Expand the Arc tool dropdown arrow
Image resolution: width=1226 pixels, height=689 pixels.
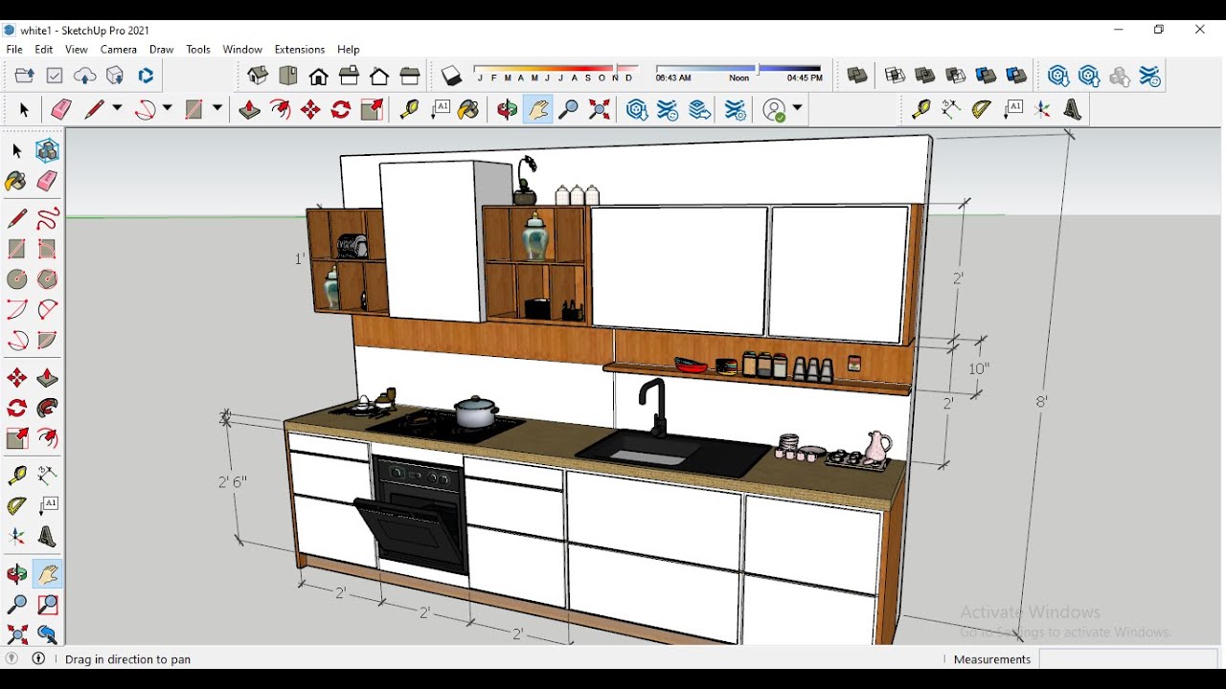168,110
